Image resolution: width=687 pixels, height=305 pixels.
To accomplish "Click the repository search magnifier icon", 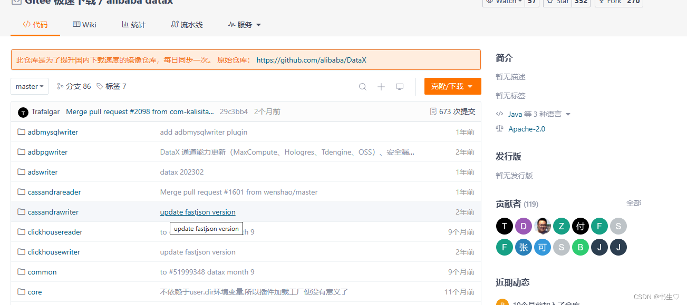I will pyautogui.click(x=363, y=87).
